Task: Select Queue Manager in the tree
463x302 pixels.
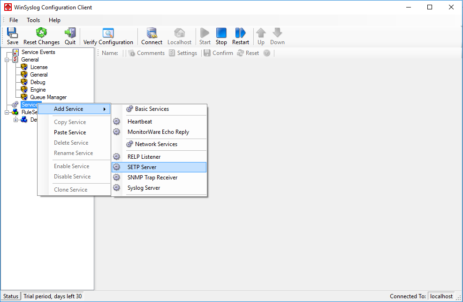Action: tap(48, 97)
